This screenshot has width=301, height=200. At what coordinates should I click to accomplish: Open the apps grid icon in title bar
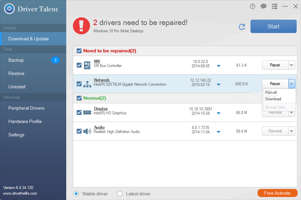pos(274,6)
